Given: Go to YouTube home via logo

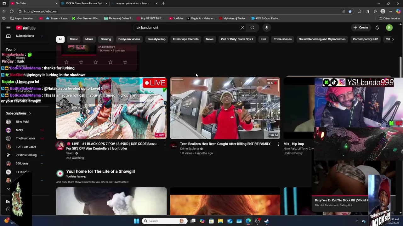Looking at the screenshot, I should (26, 28).
